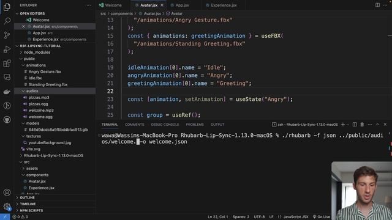The image size is (392, 220).
Task: Open the Problems panel tab
Action: [x=195, y=125]
